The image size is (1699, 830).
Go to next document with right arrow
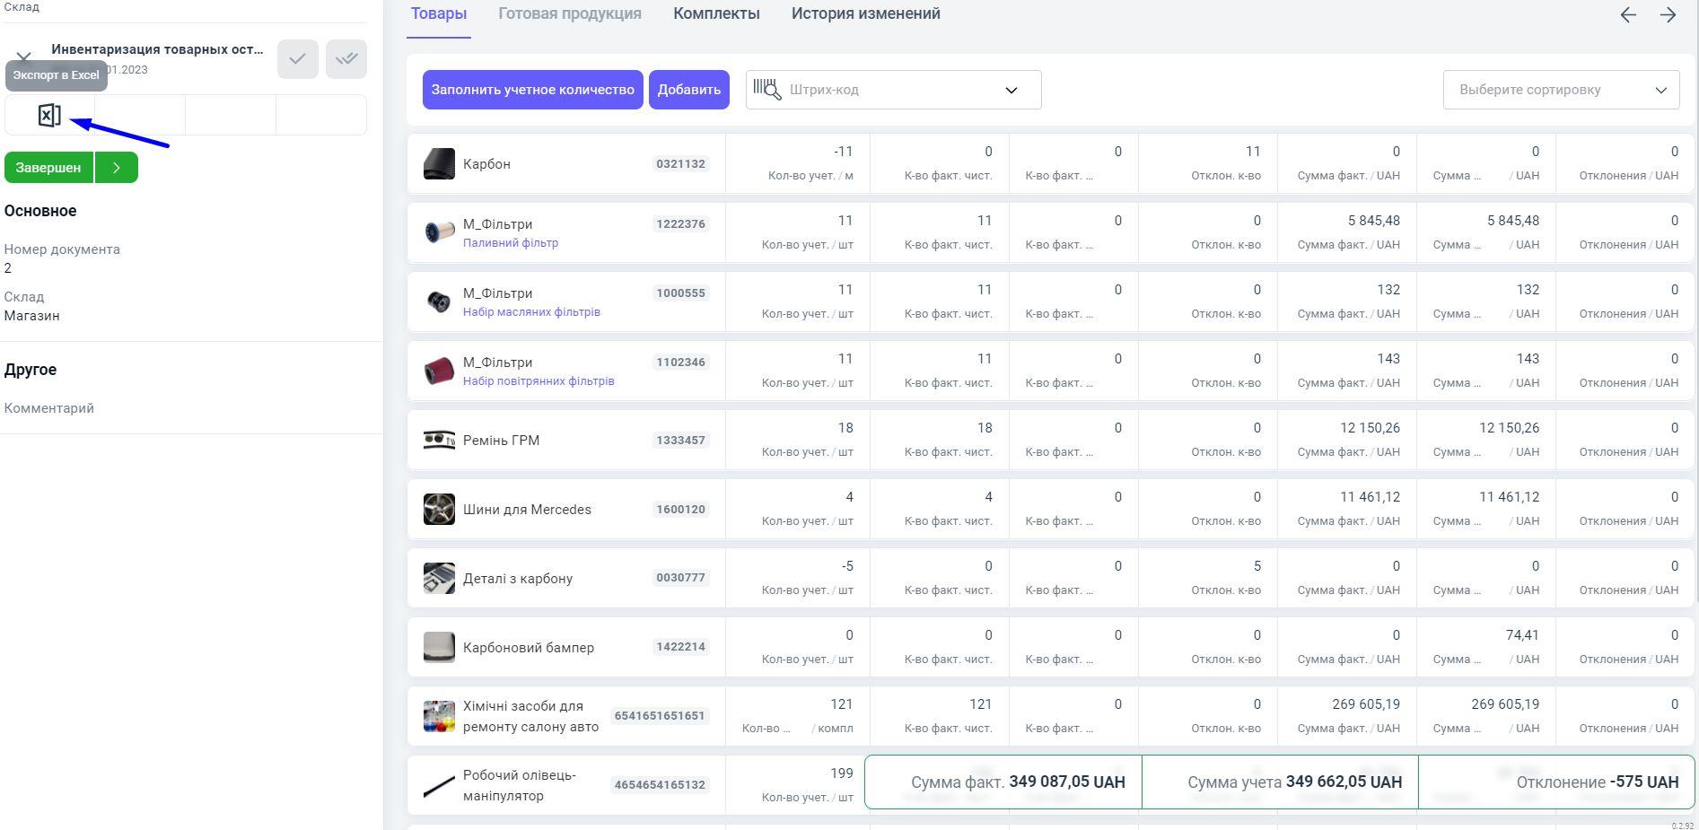click(x=1668, y=15)
